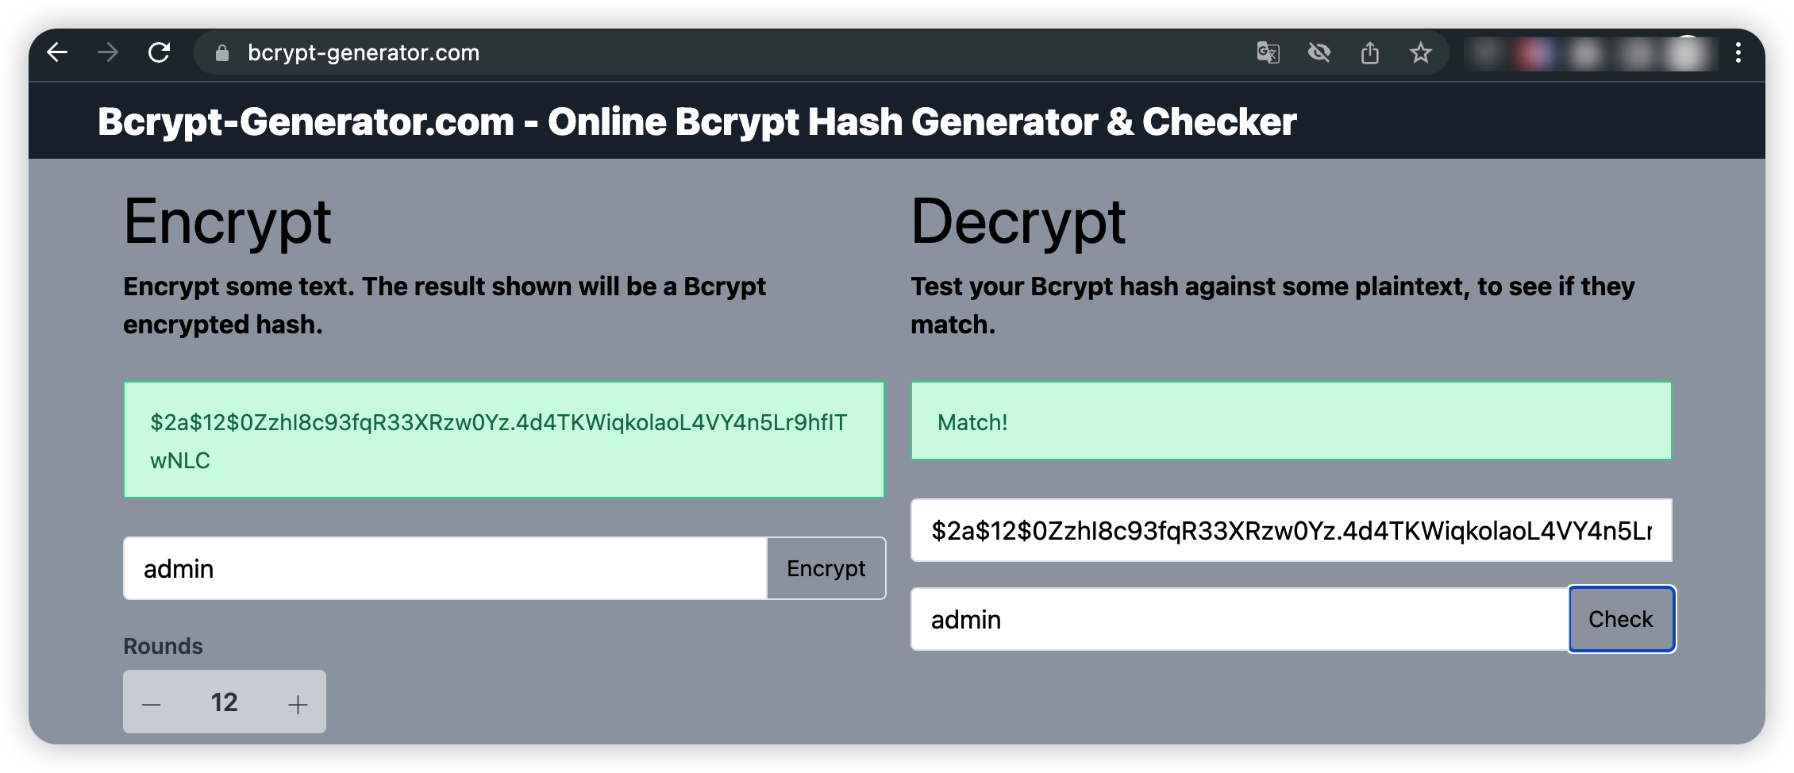Reload the page with the refresh icon

pyautogui.click(x=160, y=52)
